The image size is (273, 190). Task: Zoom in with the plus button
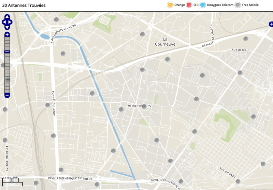(7, 35)
